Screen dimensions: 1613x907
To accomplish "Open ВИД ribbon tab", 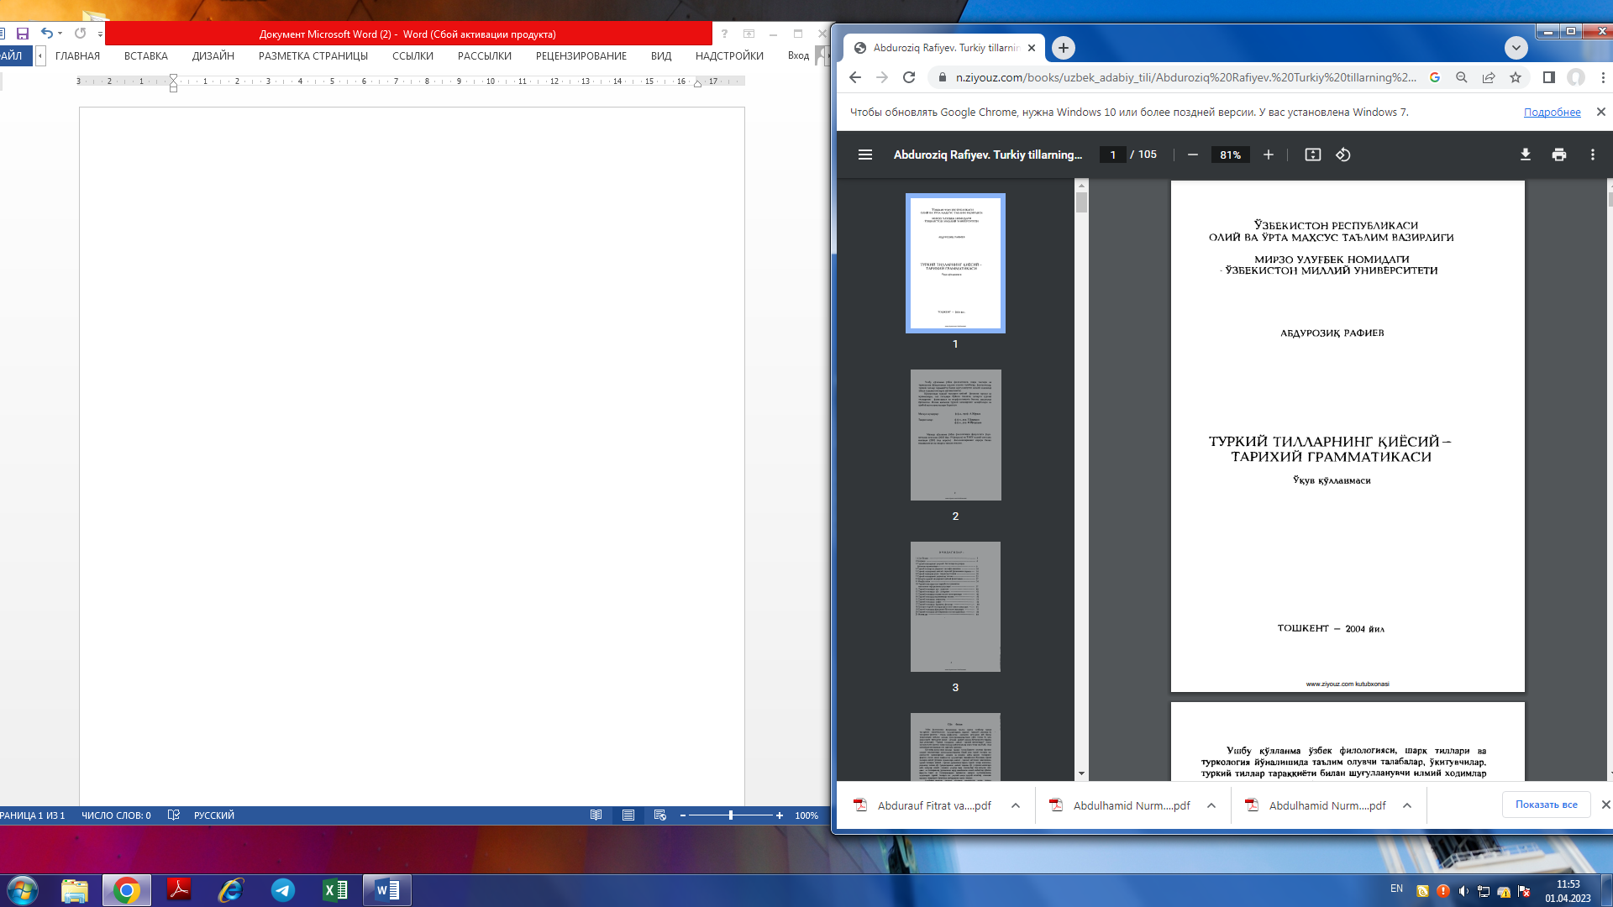I will [661, 56].
